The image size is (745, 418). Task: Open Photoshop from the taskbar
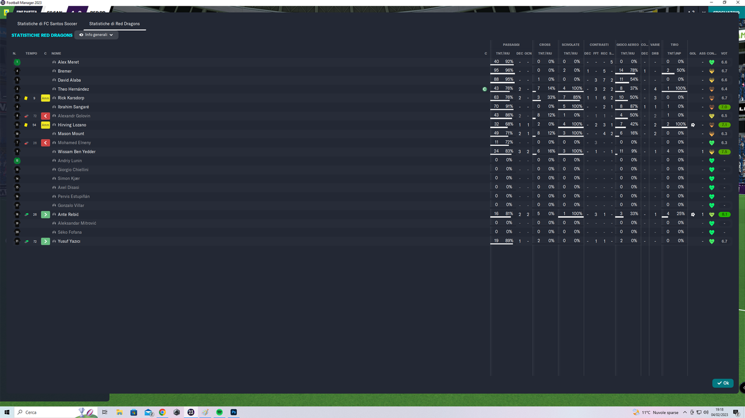[234, 412]
